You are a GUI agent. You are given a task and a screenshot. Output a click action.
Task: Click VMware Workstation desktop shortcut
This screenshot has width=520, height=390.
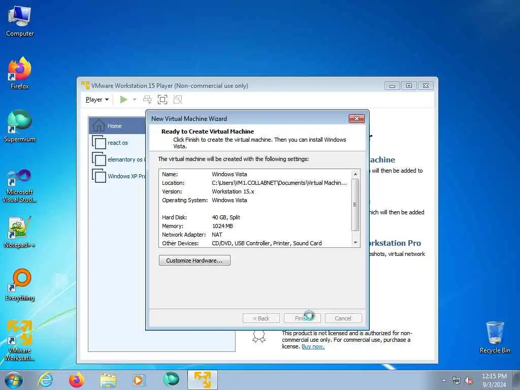click(20, 341)
